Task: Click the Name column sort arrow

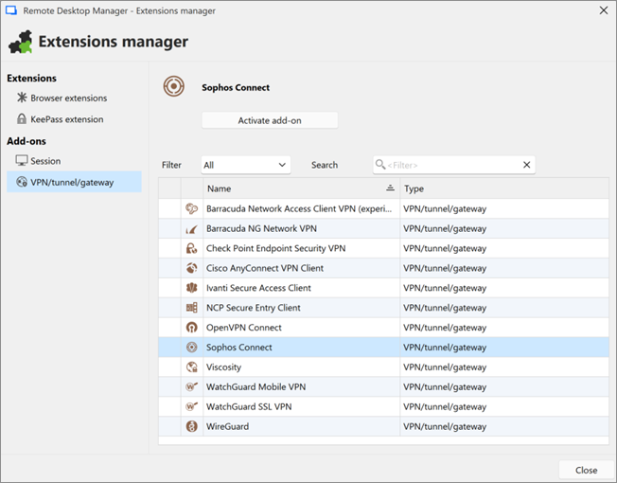Action: tap(390, 188)
